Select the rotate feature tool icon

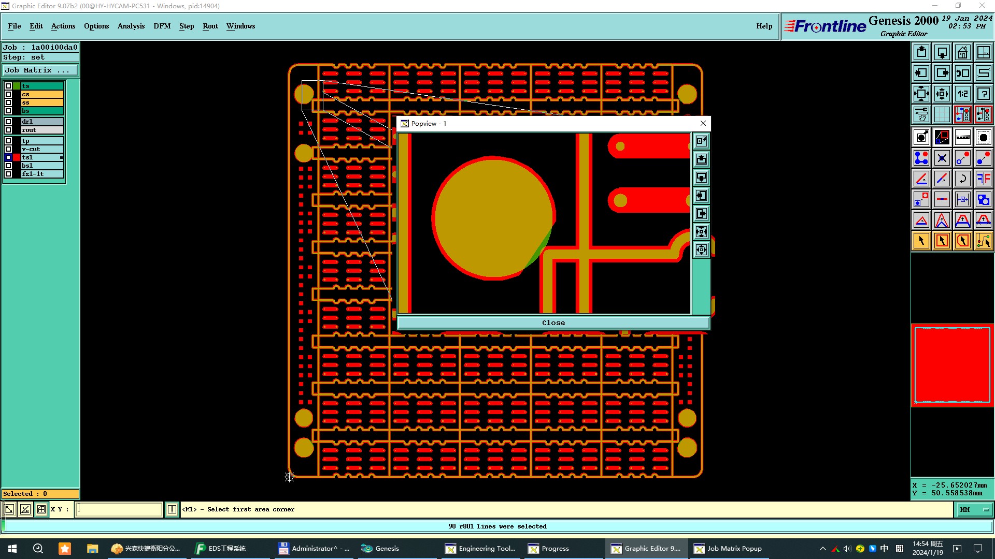962,179
